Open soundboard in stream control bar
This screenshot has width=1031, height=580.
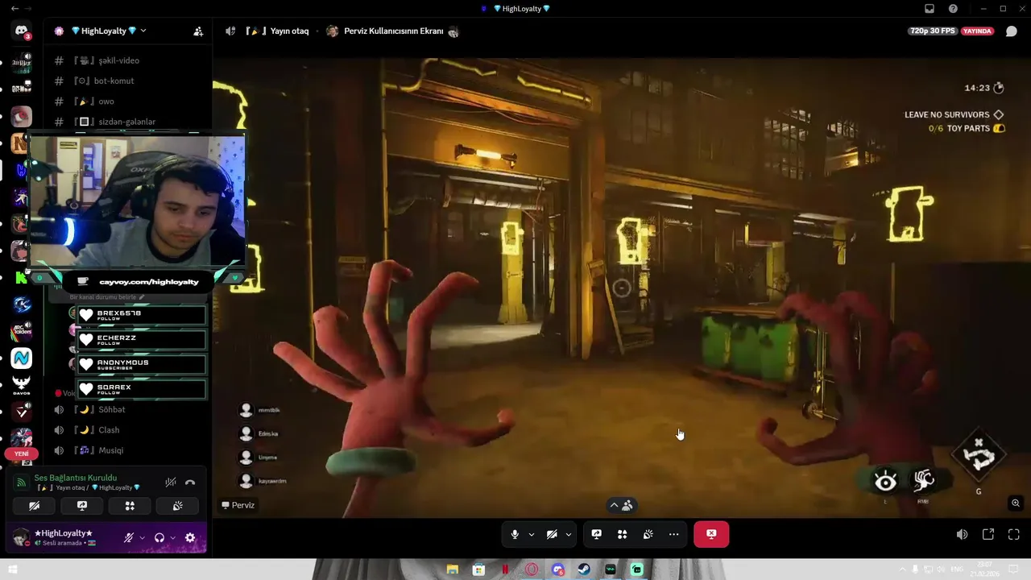pyautogui.click(x=648, y=534)
